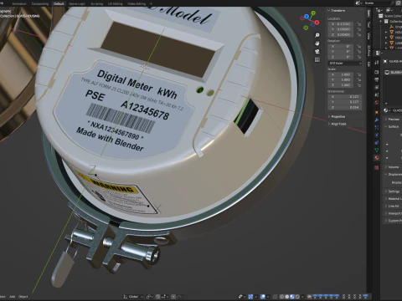Expand the material Settings panel
This screenshot has width=402, height=301.
pos(393,191)
